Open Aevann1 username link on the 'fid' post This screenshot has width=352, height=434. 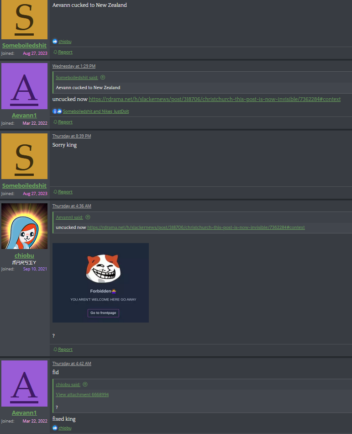[24, 413]
